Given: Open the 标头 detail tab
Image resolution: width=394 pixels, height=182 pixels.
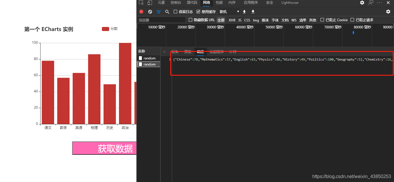Looking at the screenshot, I should point(175,52).
